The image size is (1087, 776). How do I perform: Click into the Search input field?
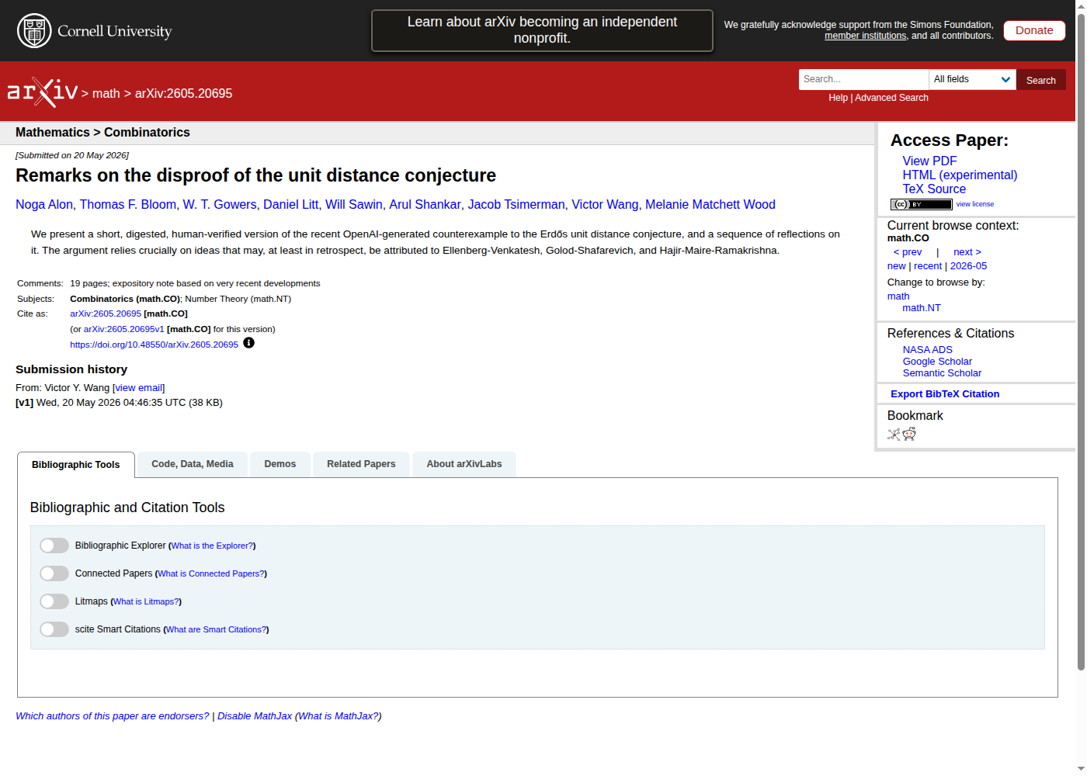pos(863,79)
